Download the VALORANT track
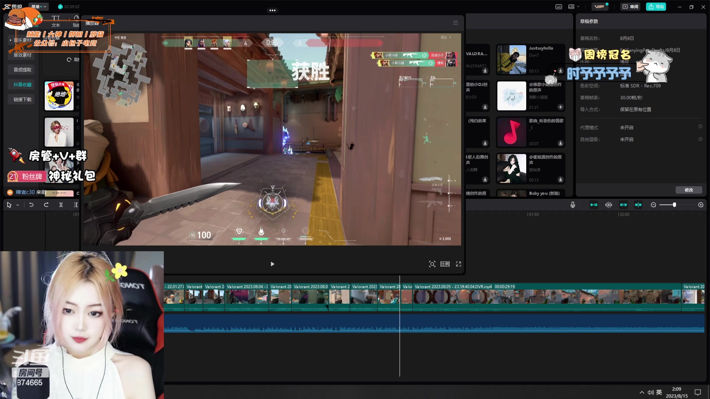The image size is (710, 399). pyautogui.click(x=485, y=71)
